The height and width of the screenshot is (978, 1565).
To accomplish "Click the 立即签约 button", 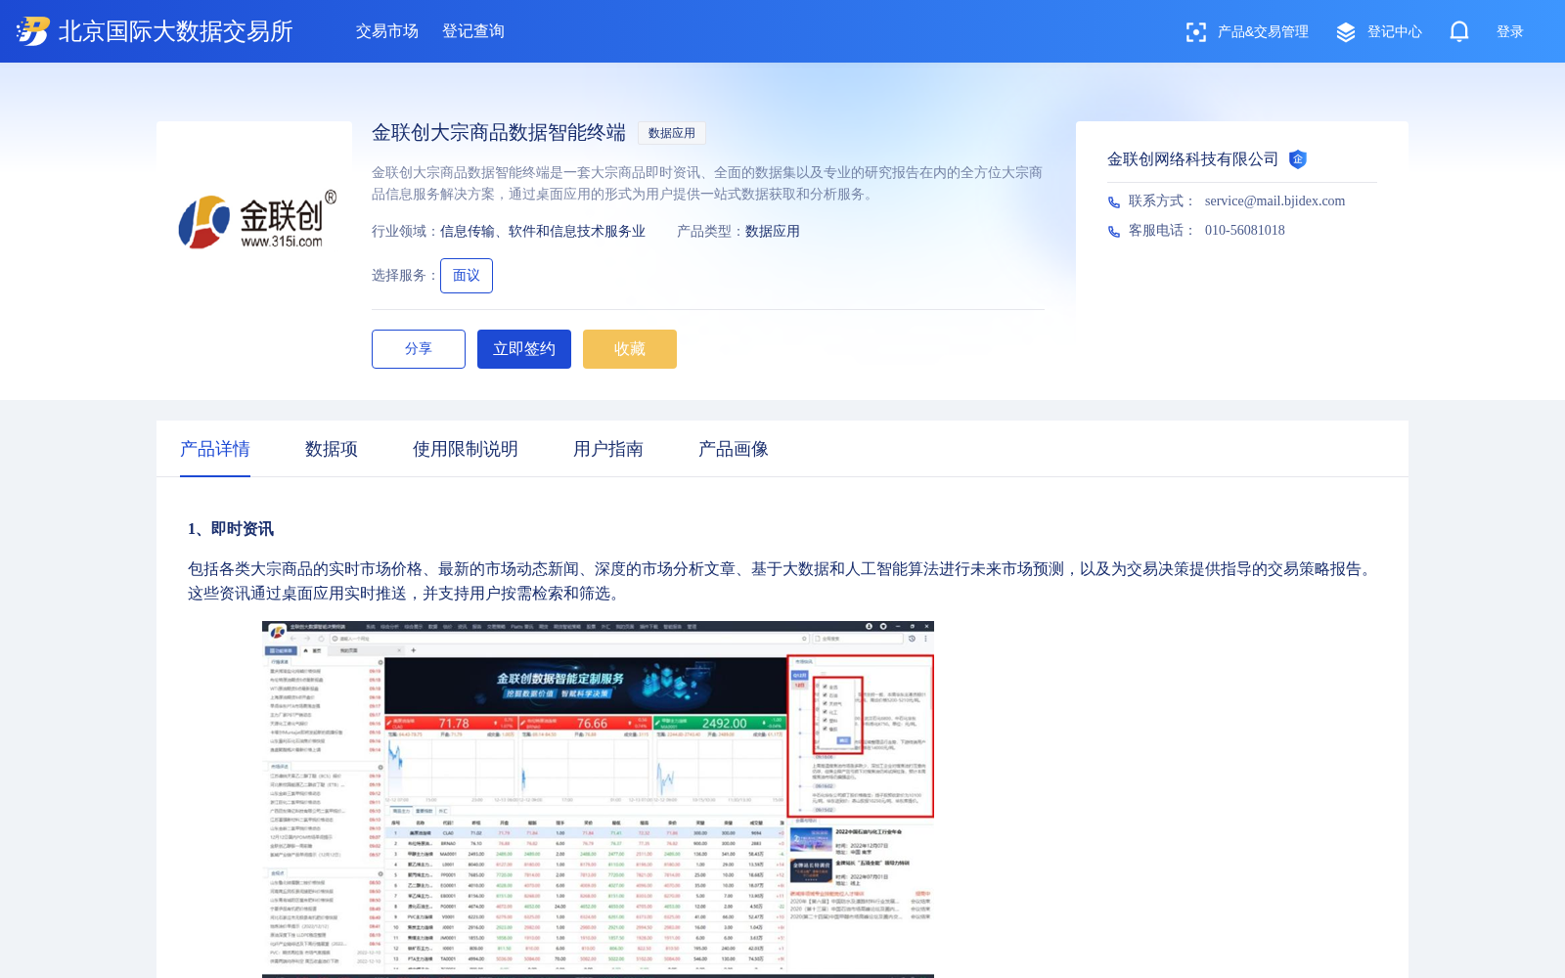I will pyautogui.click(x=524, y=349).
